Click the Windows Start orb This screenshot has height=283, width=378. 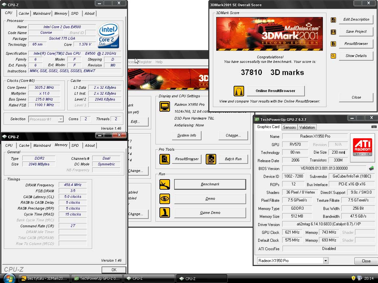coord(9,278)
